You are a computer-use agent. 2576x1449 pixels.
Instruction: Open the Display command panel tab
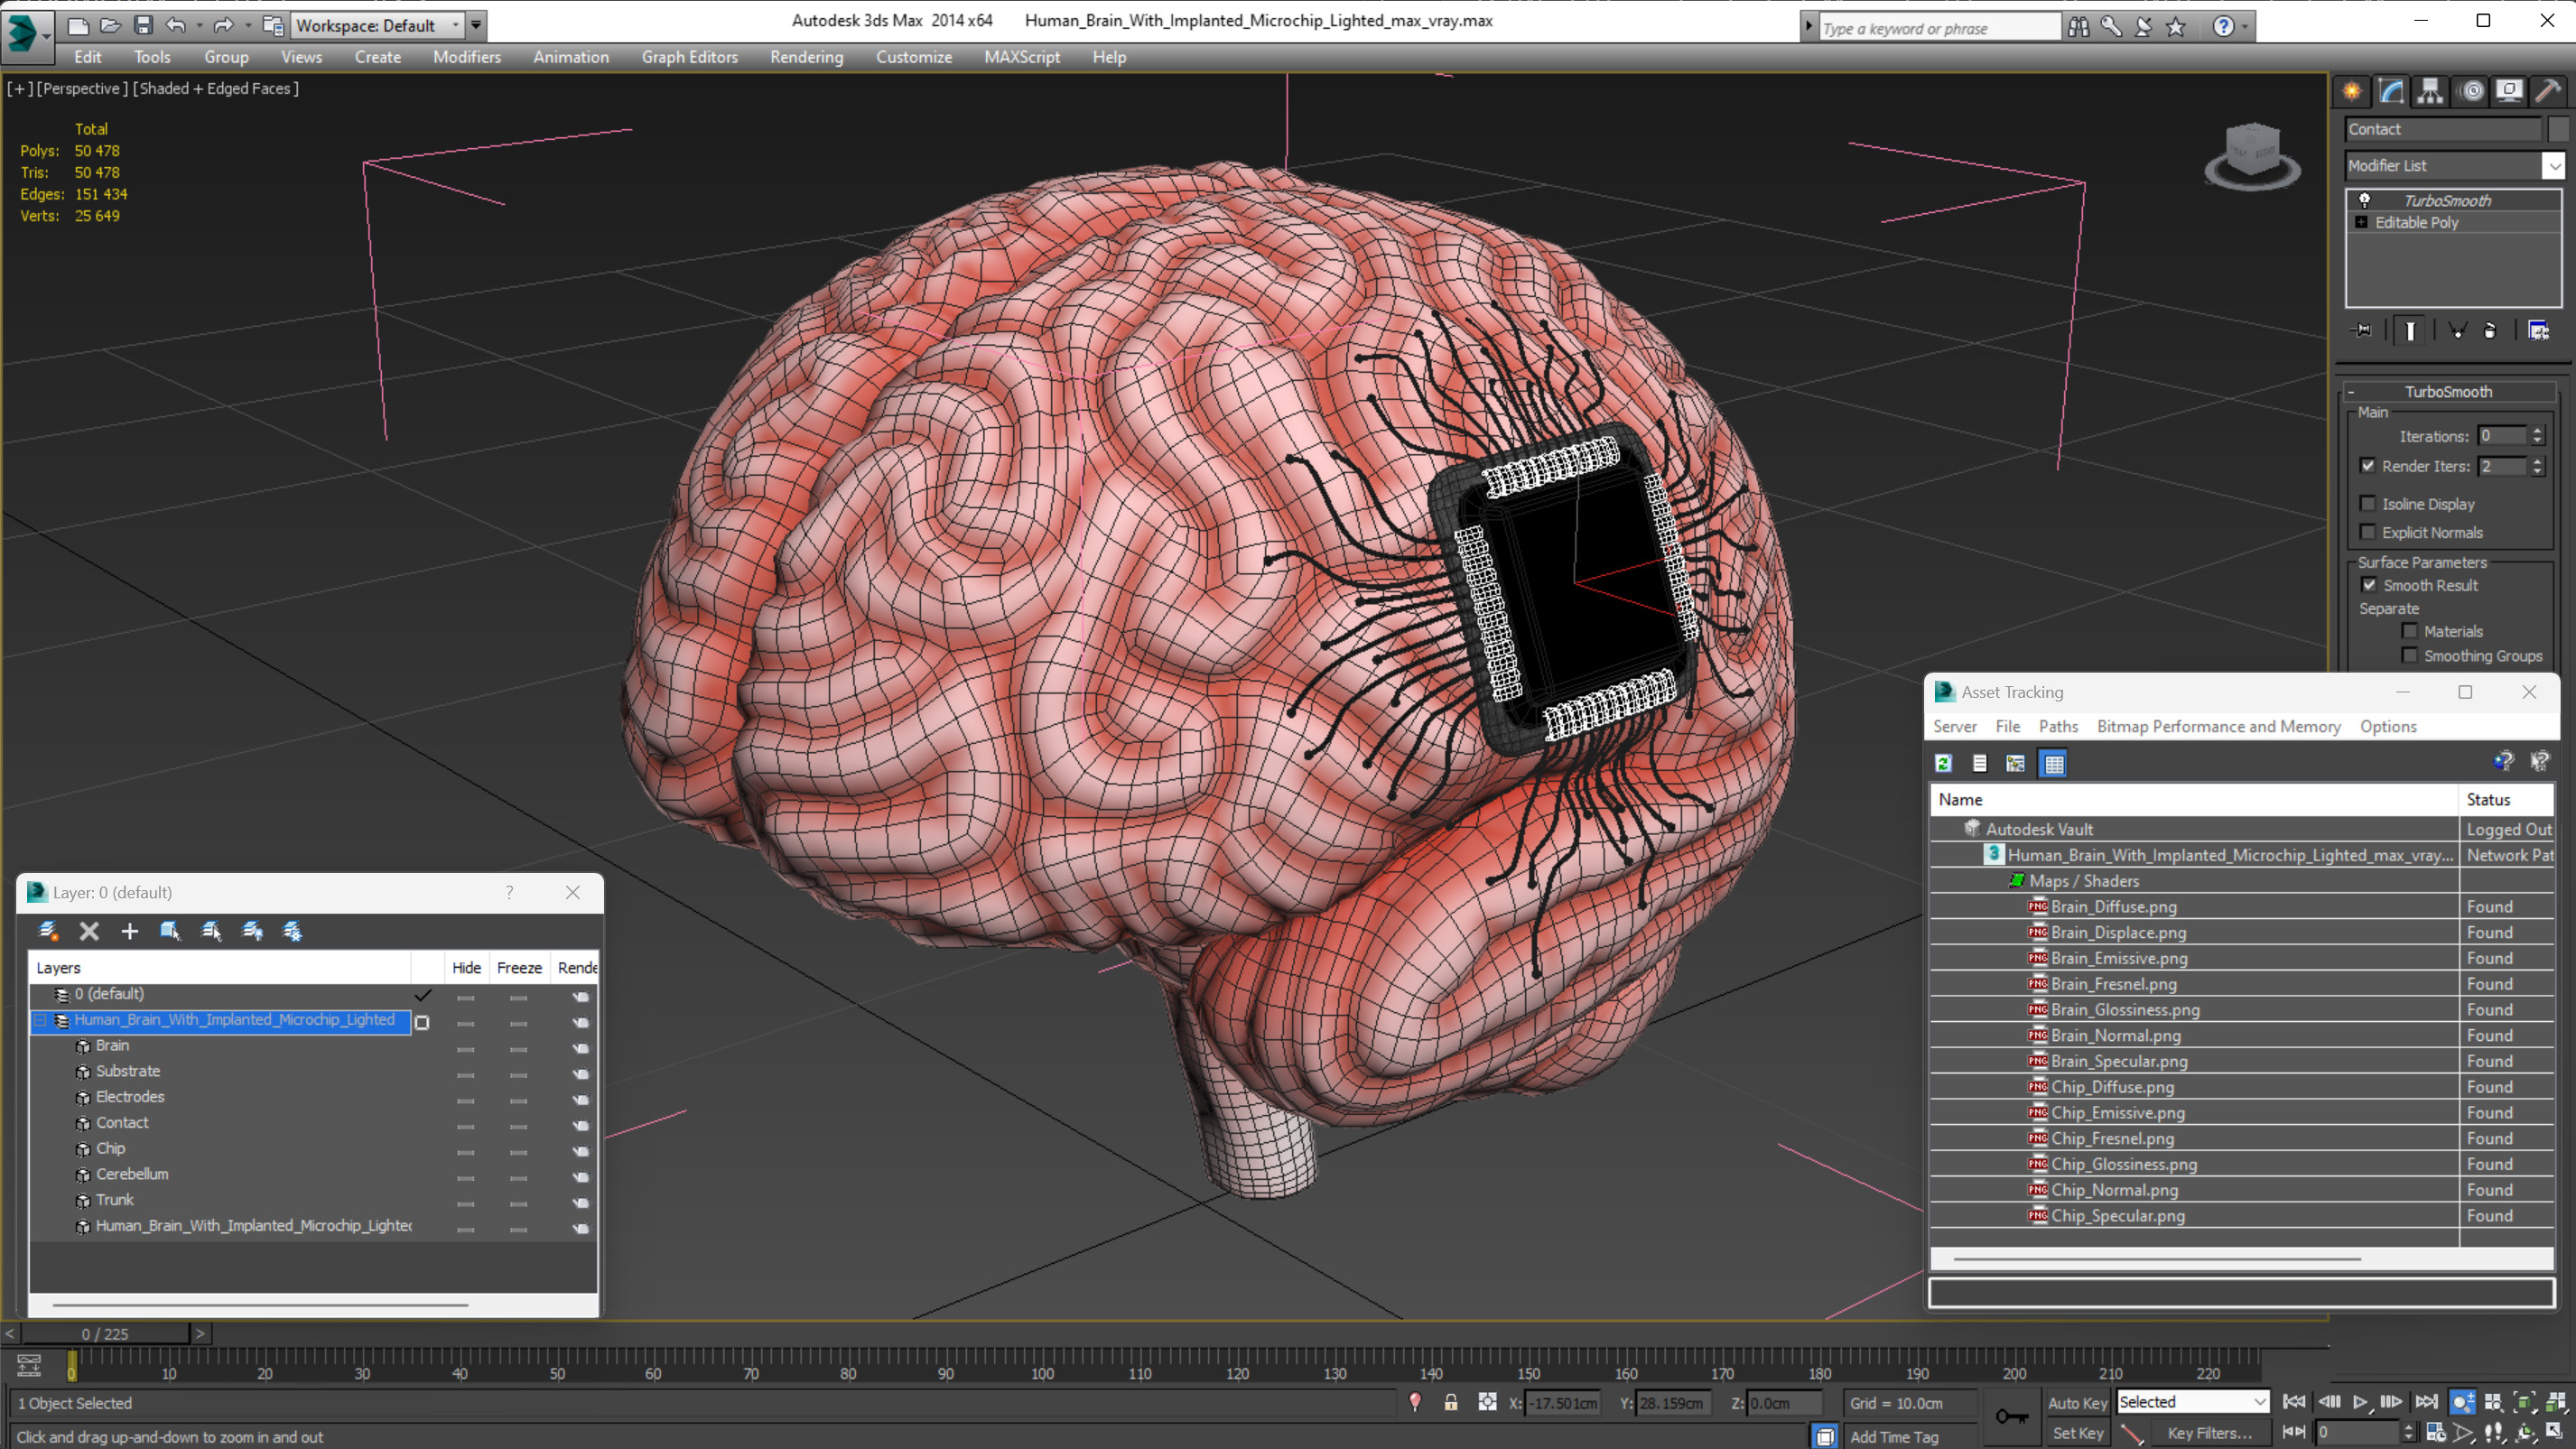(2509, 92)
